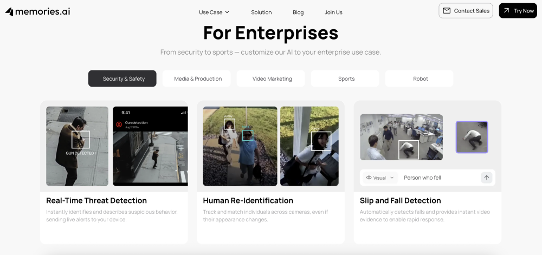Go to the Blog page
542x255 pixels.
298,12
